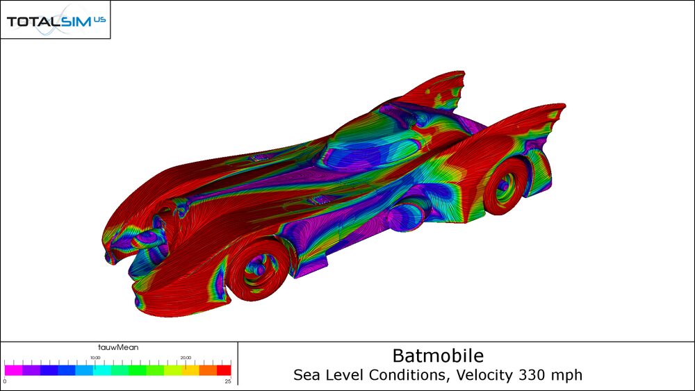Select the cyan swatch in tauwMean legend

[x=102, y=370]
